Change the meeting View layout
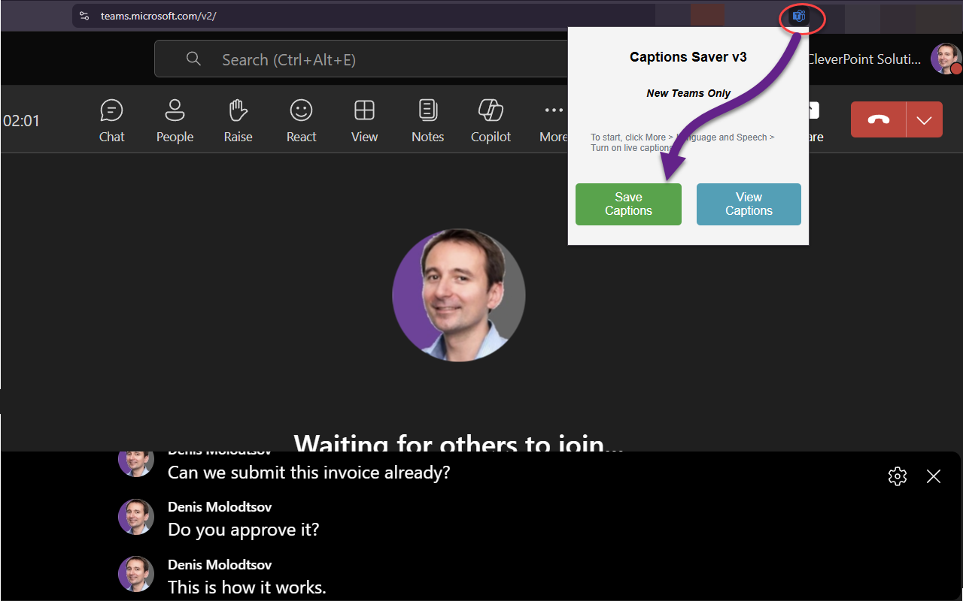963x601 pixels. coord(364,120)
